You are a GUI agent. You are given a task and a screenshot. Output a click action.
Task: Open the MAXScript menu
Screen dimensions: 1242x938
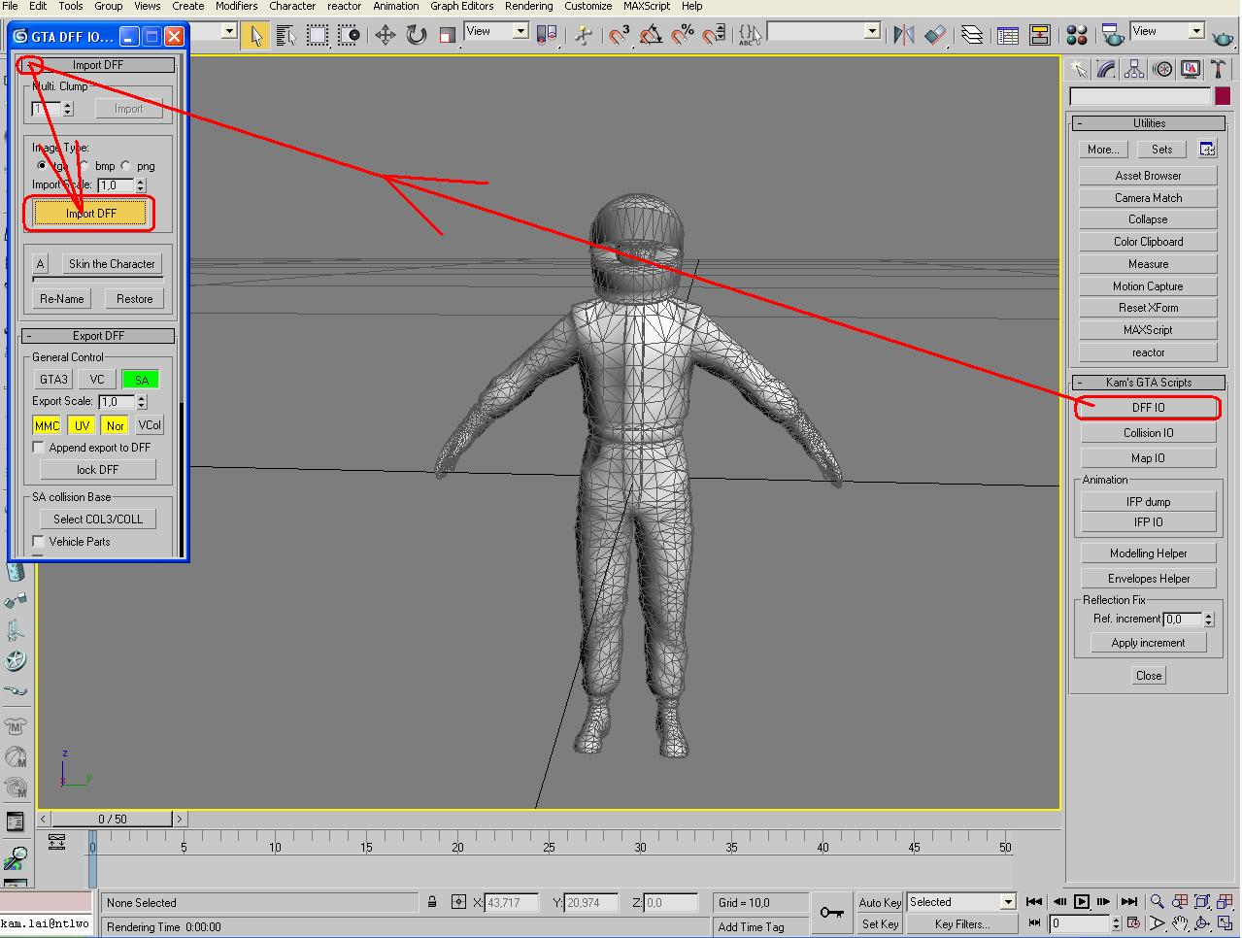tap(646, 6)
